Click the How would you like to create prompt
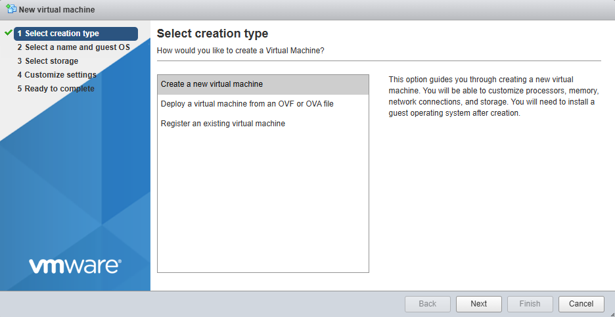Screen dimensions: 615x317 [240, 51]
